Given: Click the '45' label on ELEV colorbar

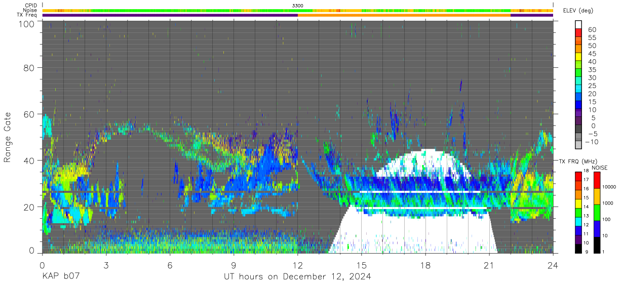Looking at the screenshot, I should coord(592,54).
